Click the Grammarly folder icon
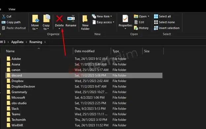Screen dimensions: 206x129 (x=9, y=92)
